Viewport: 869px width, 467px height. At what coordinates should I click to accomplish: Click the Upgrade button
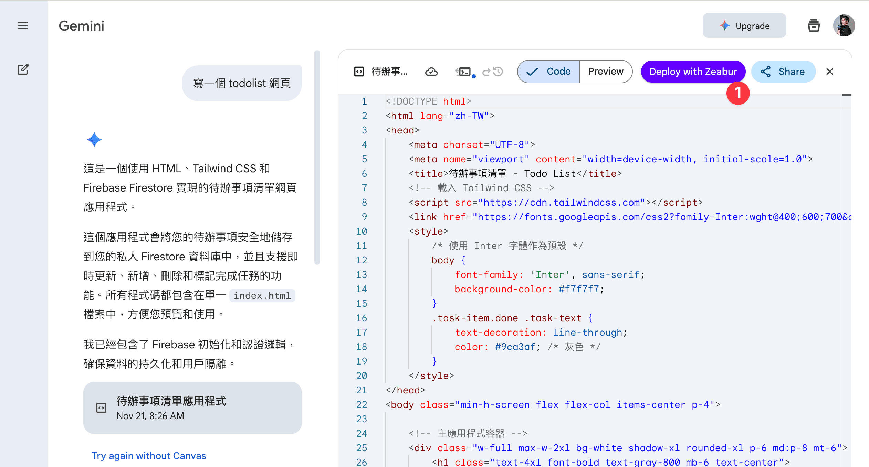coord(744,26)
